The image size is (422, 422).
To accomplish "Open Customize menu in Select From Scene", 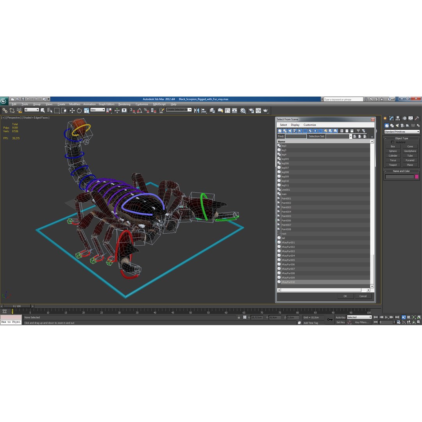I will (310, 125).
